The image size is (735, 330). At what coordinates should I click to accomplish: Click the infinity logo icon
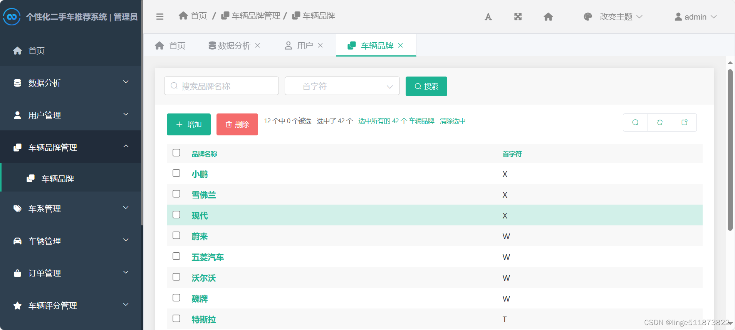[x=12, y=17]
